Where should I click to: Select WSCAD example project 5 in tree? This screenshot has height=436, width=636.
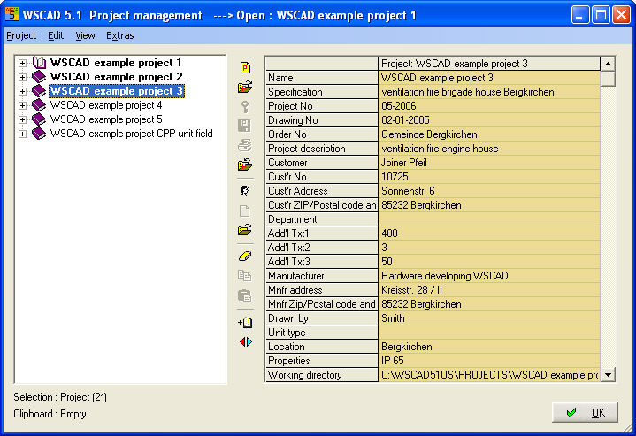[106, 119]
